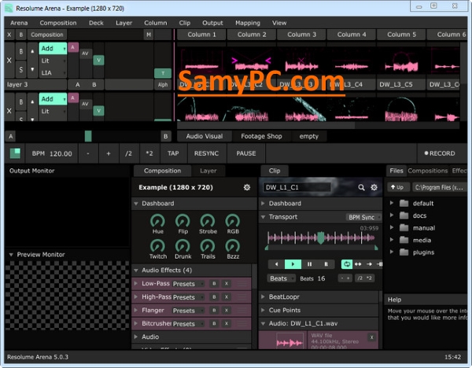This screenshot has width=472, height=368.
Task: Bypass the High-Pass effect B toggle
Action: coord(214,297)
